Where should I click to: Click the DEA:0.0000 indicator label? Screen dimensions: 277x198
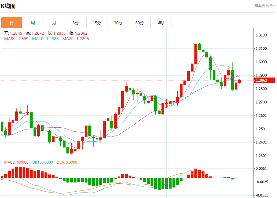pyautogui.click(x=67, y=162)
